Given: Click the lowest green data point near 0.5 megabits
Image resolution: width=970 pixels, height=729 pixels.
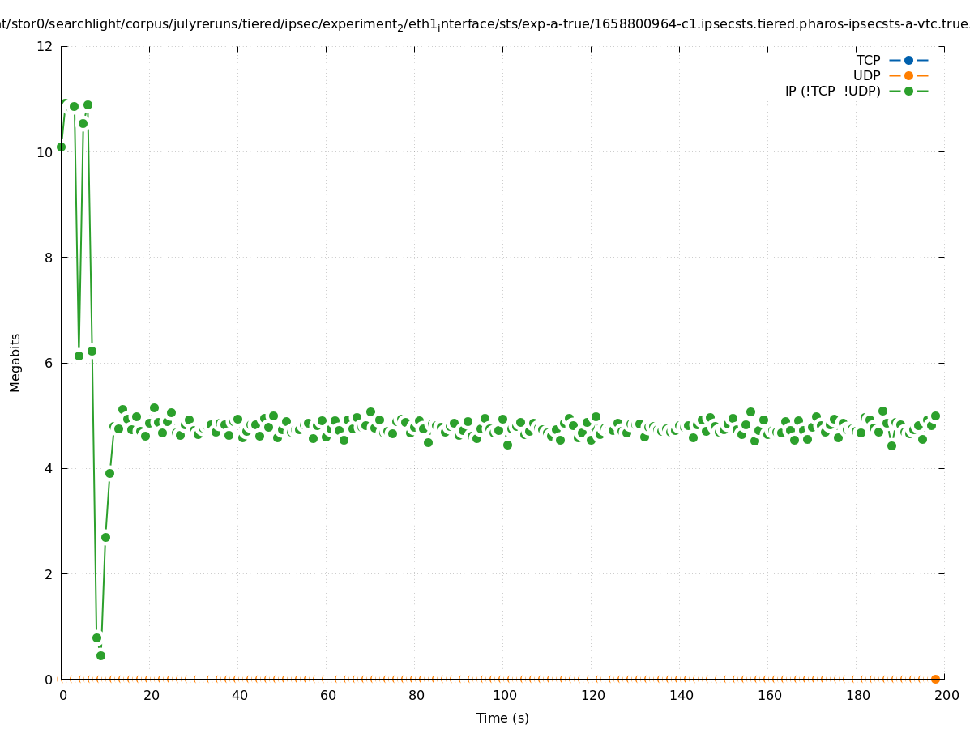Looking at the screenshot, I should pos(100,655).
